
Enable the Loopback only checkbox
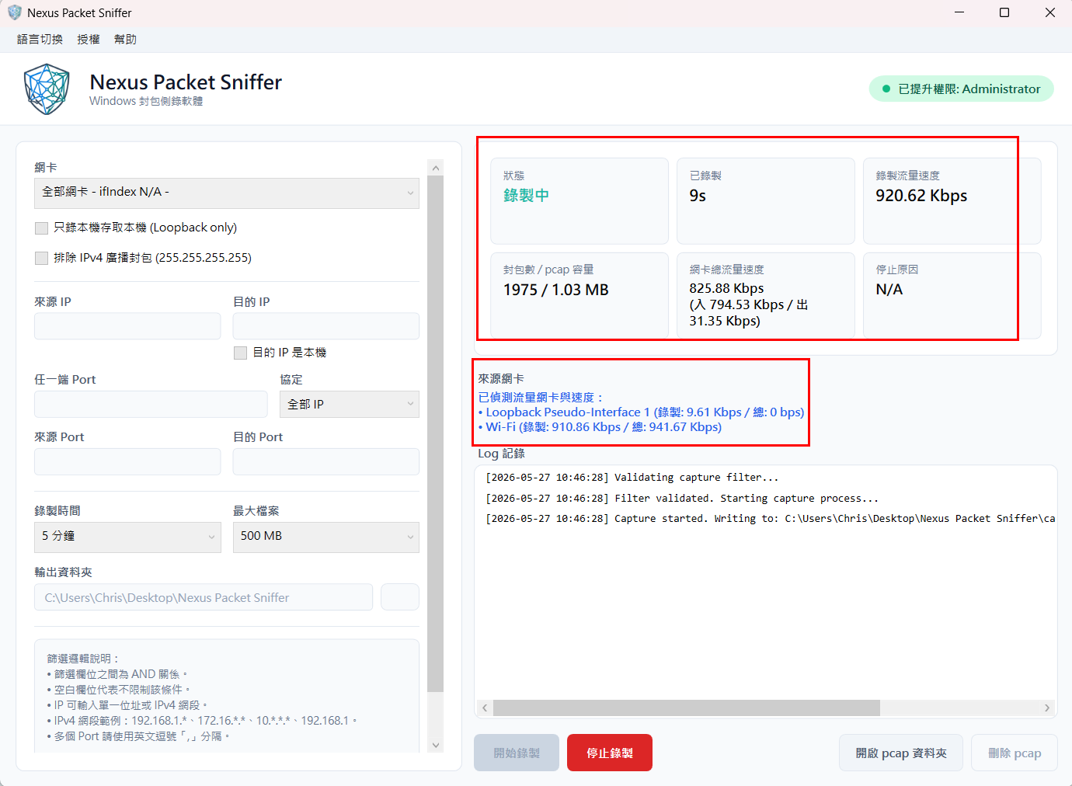42,228
